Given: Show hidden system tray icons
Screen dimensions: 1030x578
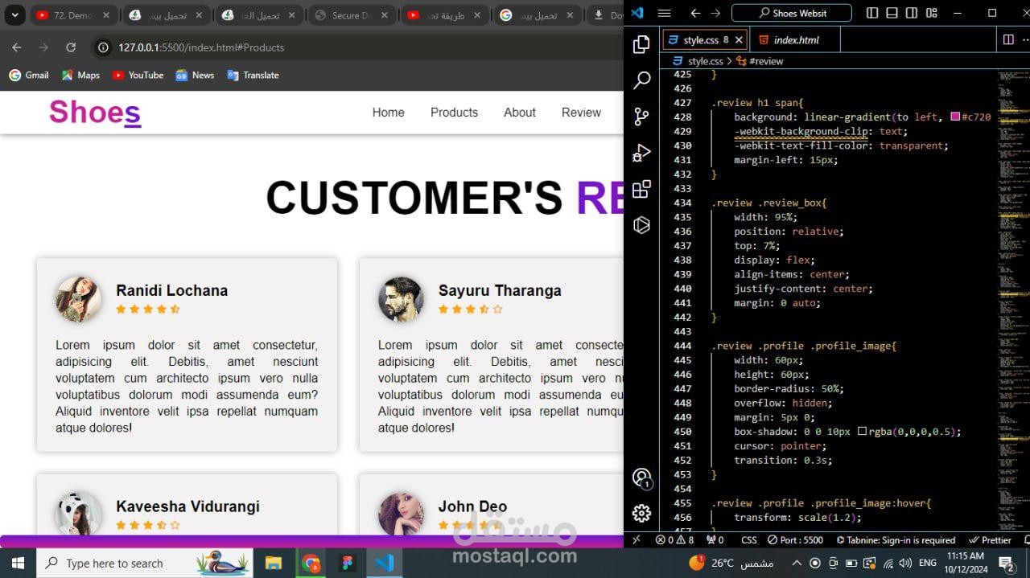Looking at the screenshot, I should pos(797,563).
